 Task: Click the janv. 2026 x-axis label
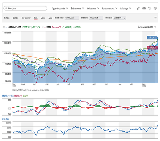(x=144, y=85)
